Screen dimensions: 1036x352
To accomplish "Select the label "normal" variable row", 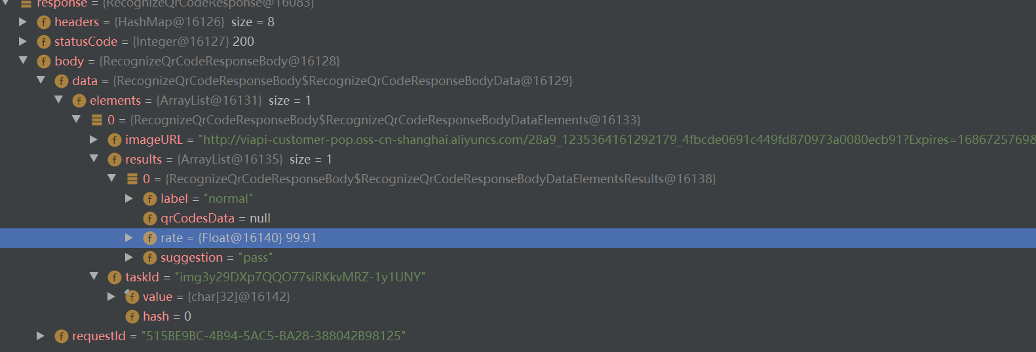I will (x=518, y=199).
